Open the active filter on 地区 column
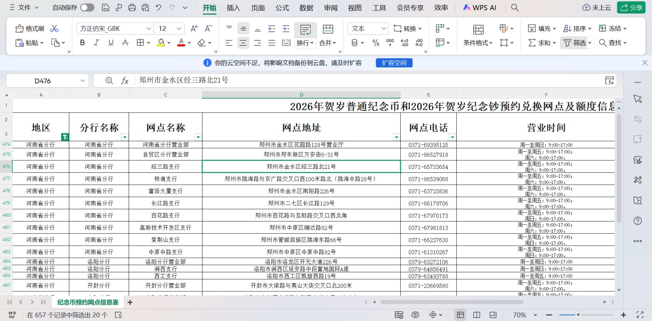The width and height of the screenshot is (652, 321). [x=65, y=137]
